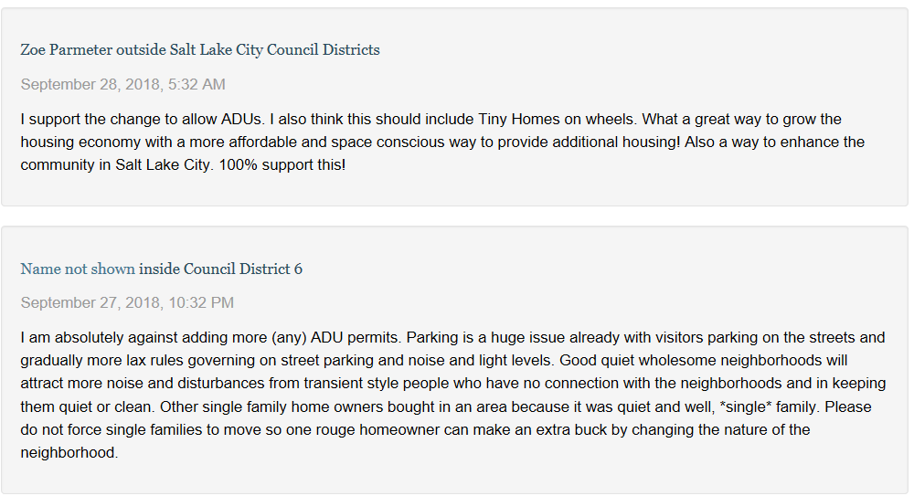914x496 pixels.
Task: Click the Zoe Parmeter author name
Action: [x=67, y=50]
